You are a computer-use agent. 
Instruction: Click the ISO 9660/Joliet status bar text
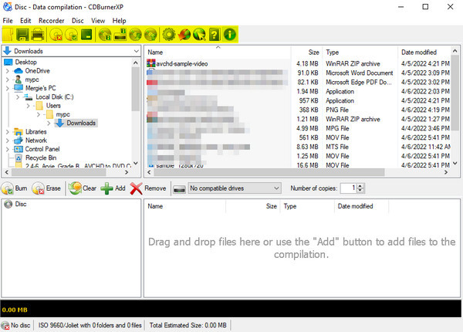(x=90, y=325)
